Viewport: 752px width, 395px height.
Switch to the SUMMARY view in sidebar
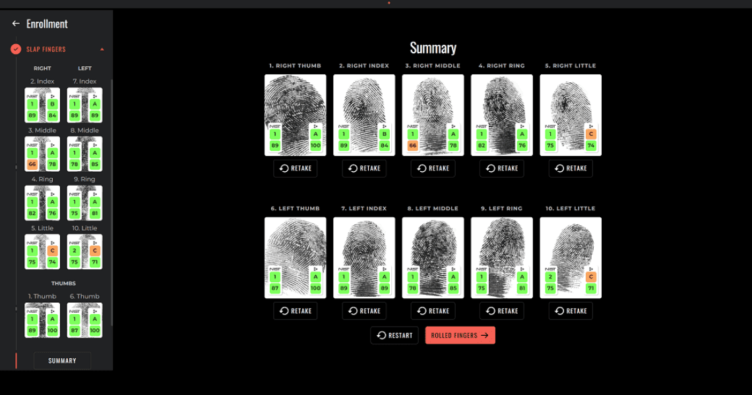pos(62,360)
